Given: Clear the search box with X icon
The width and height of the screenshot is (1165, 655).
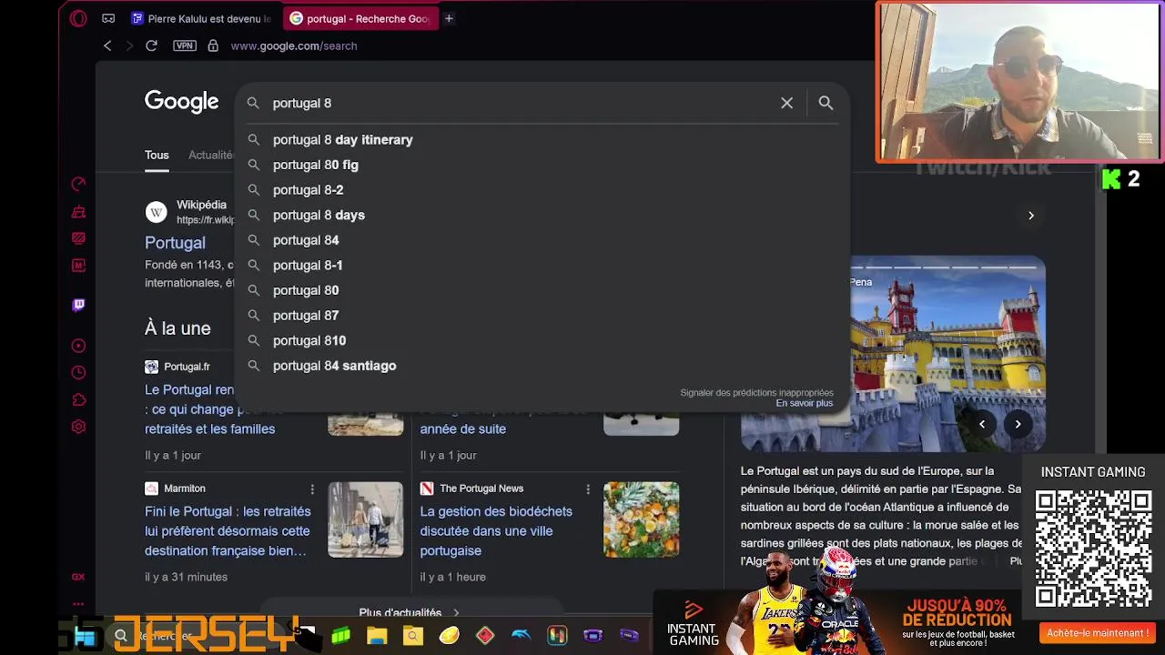Looking at the screenshot, I should 787,103.
